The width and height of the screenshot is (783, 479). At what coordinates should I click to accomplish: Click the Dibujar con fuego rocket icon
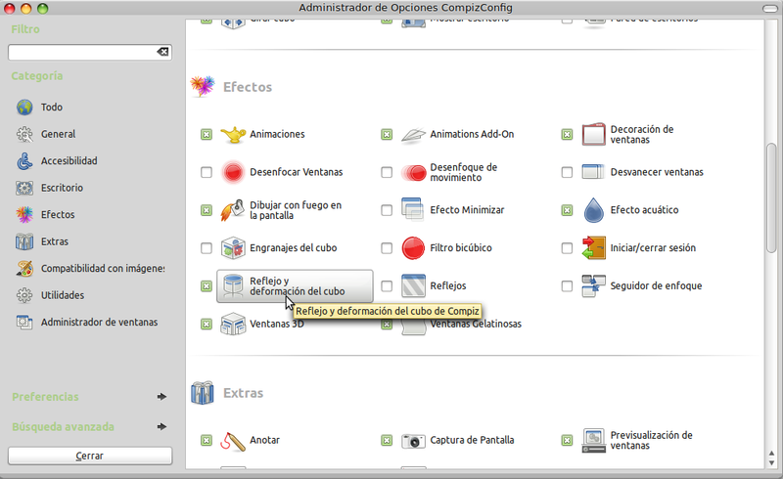[x=233, y=210]
